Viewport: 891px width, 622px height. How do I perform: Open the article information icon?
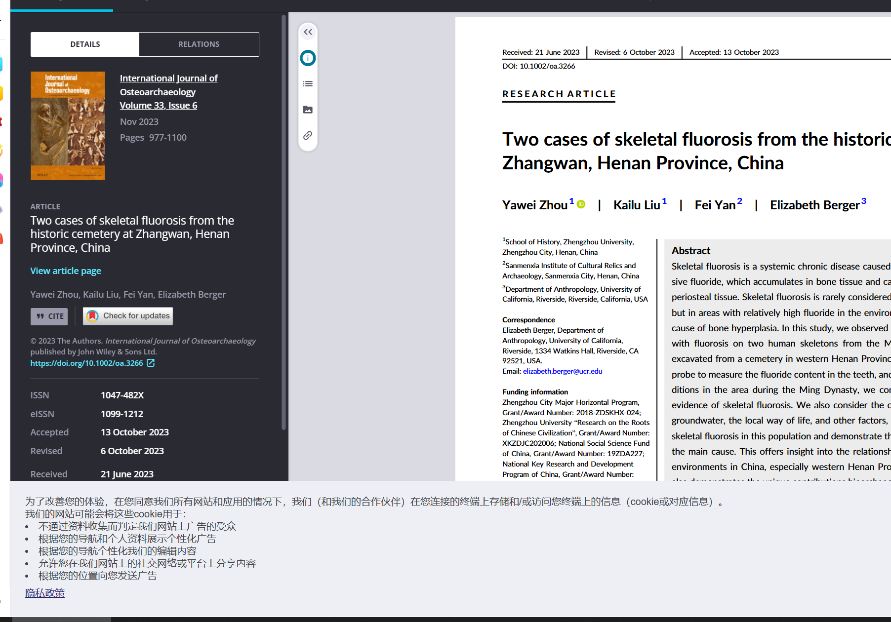pyautogui.click(x=308, y=58)
